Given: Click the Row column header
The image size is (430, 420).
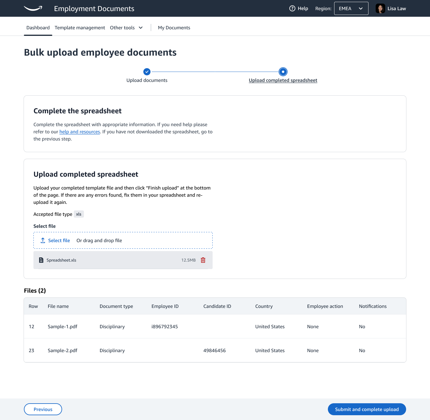Looking at the screenshot, I should (33, 306).
